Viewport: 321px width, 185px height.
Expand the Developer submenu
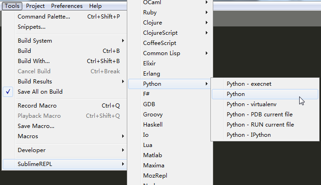tap(65, 150)
